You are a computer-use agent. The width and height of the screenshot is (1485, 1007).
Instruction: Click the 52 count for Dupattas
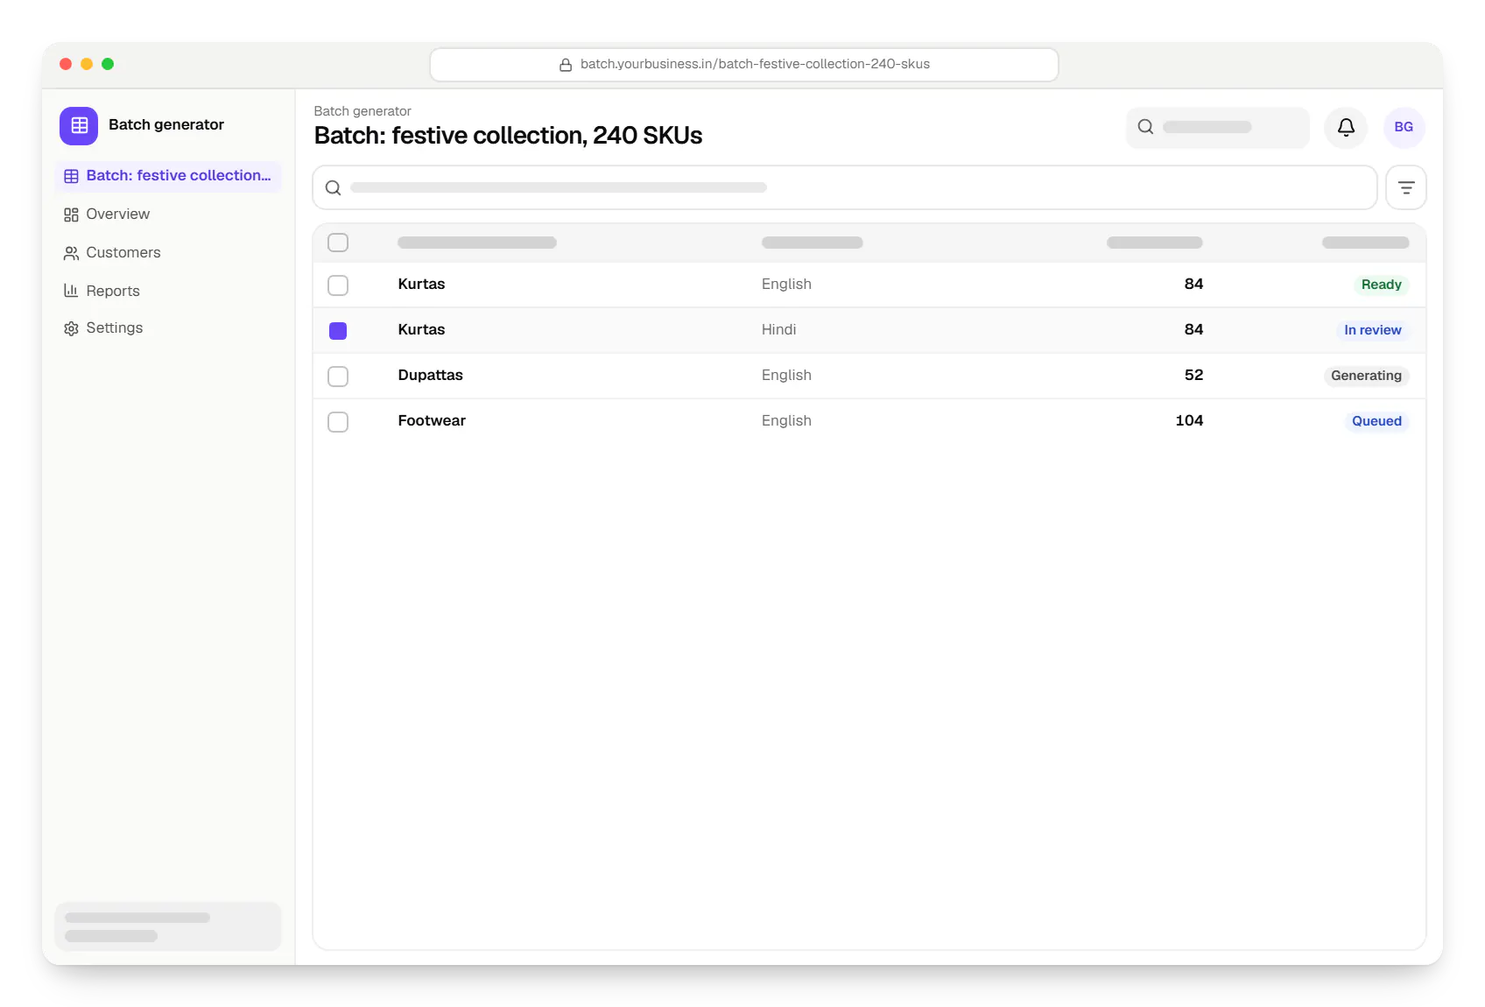coord(1193,375)
